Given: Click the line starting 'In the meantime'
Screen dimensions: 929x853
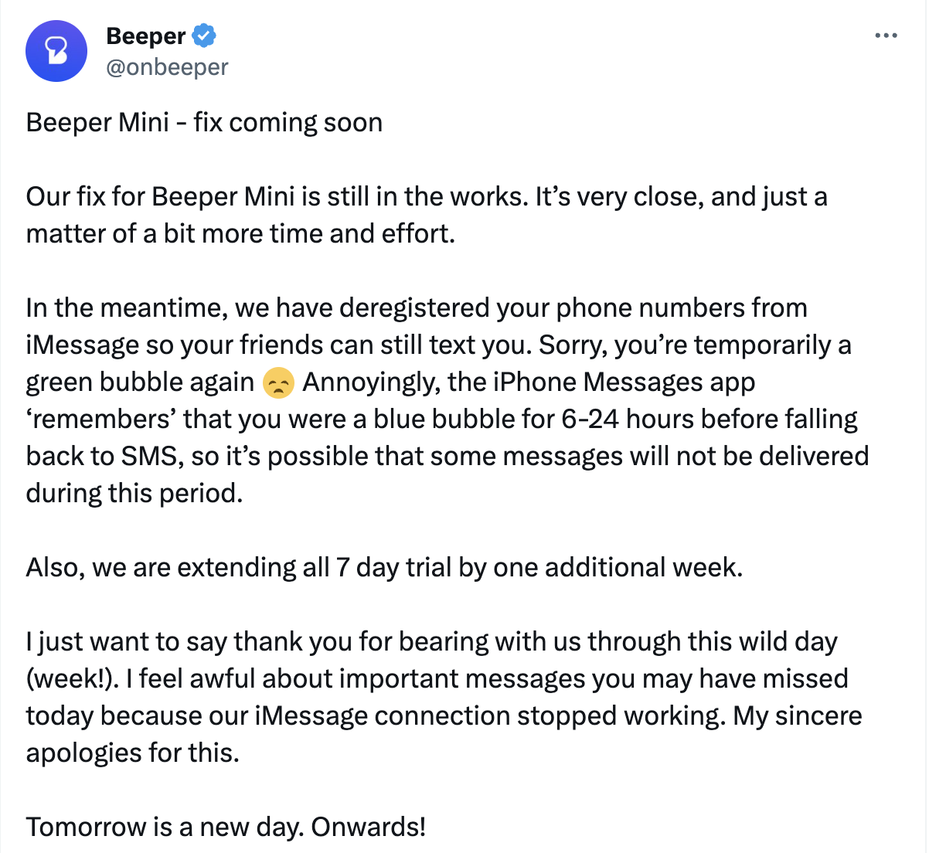Looking at the screenshot, I should point(417,308).
